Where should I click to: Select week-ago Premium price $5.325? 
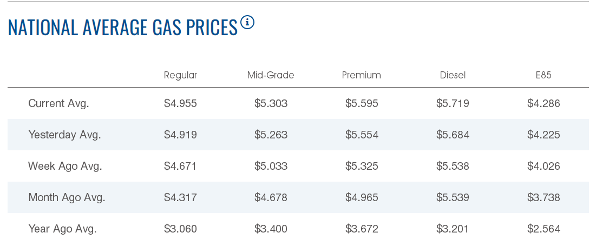[362, 166]
